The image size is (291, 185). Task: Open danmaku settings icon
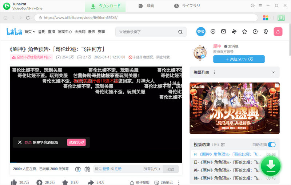point(87,169)
